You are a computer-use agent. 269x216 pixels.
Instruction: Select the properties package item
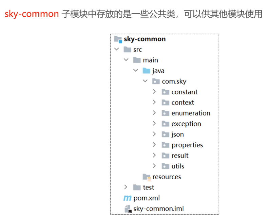click(x=187, y=145)
